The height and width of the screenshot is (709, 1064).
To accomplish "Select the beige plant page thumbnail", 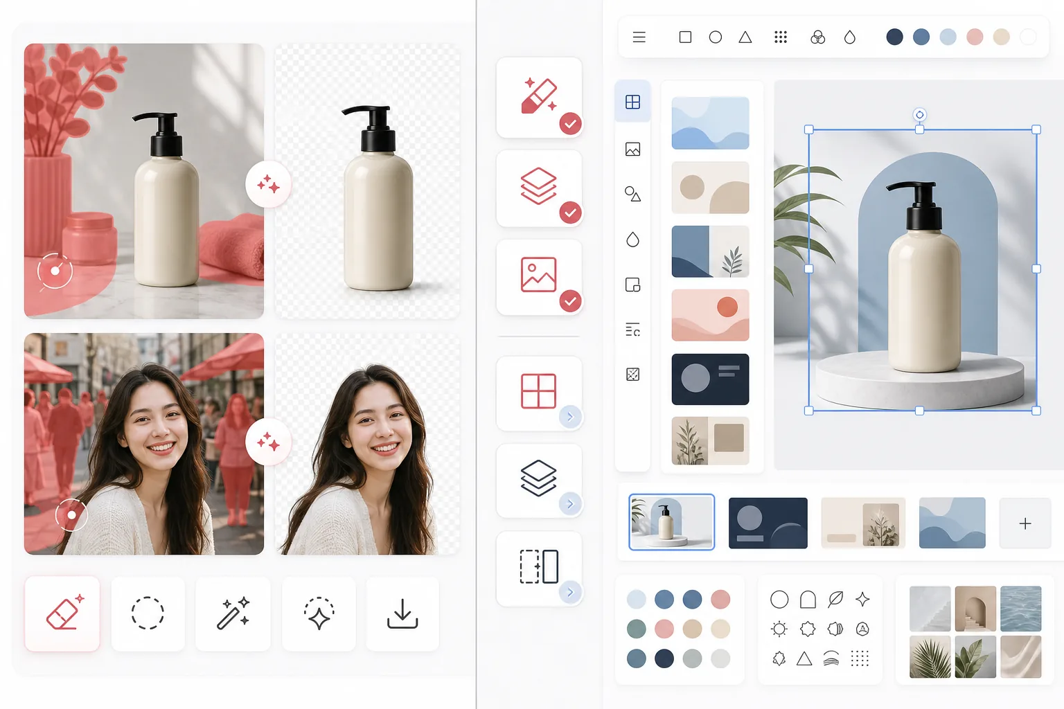I will click(863, 523).
